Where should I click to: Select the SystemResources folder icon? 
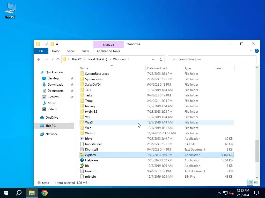click(82, 73)
